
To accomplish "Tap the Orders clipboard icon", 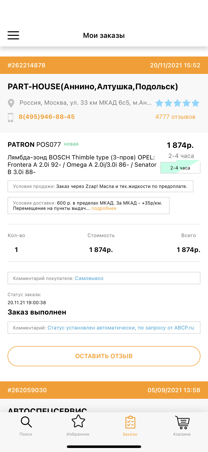I will pos(130,422).
